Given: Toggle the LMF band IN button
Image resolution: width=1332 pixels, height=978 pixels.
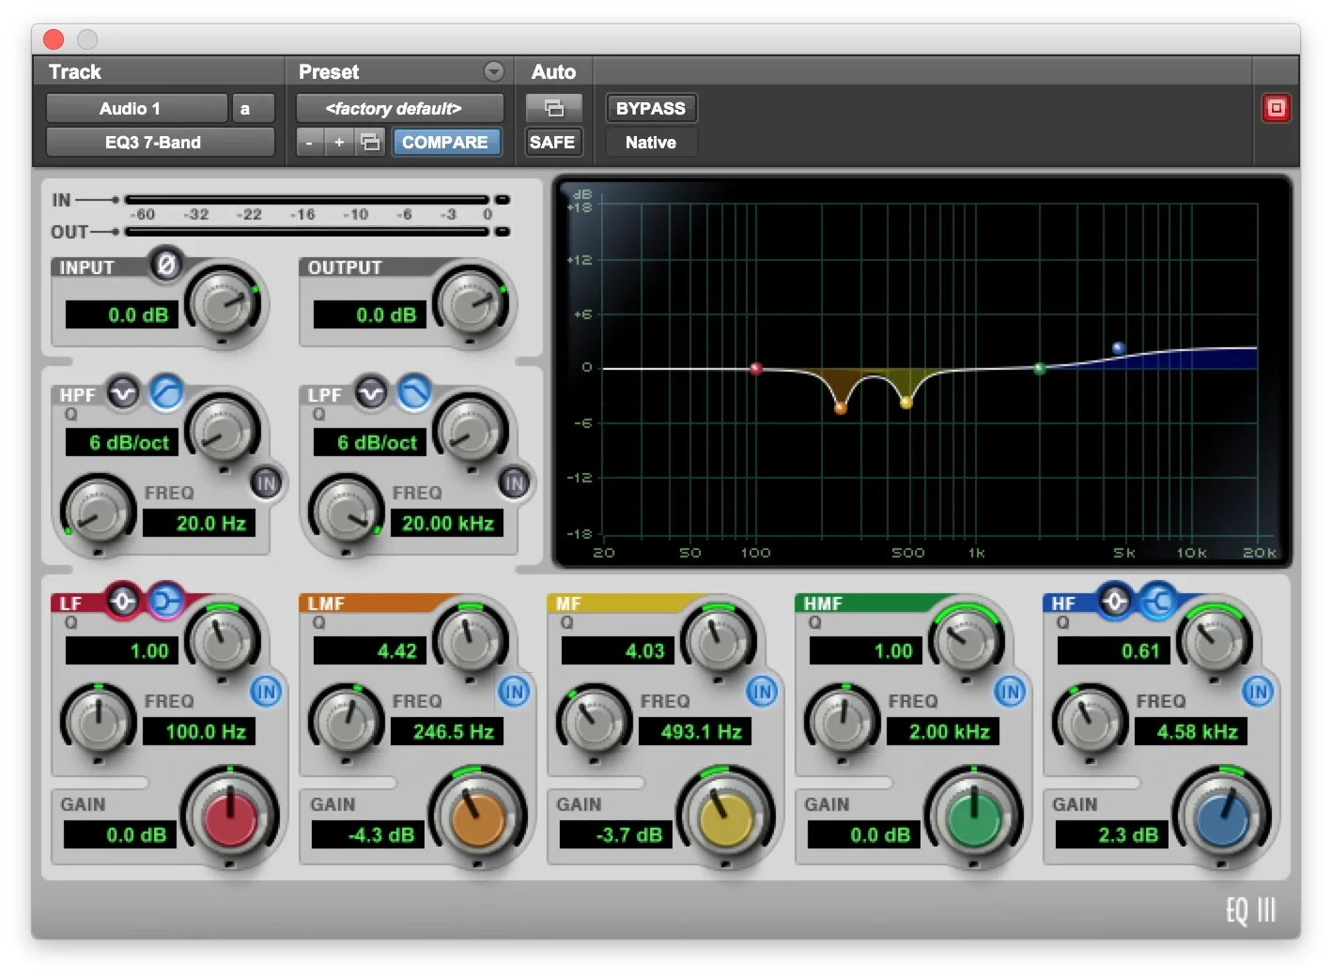Looking at the screenshot, I should (514, 692).
